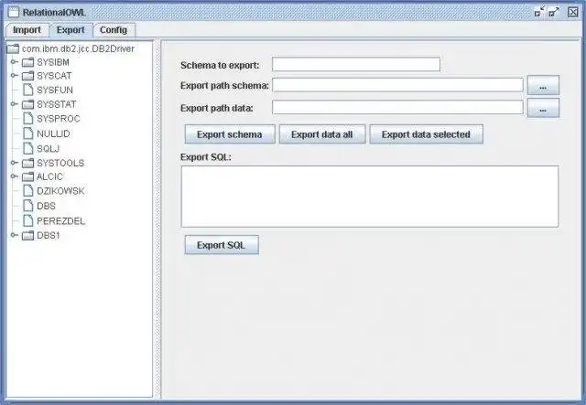Select the Export tab

click(71, 30)
